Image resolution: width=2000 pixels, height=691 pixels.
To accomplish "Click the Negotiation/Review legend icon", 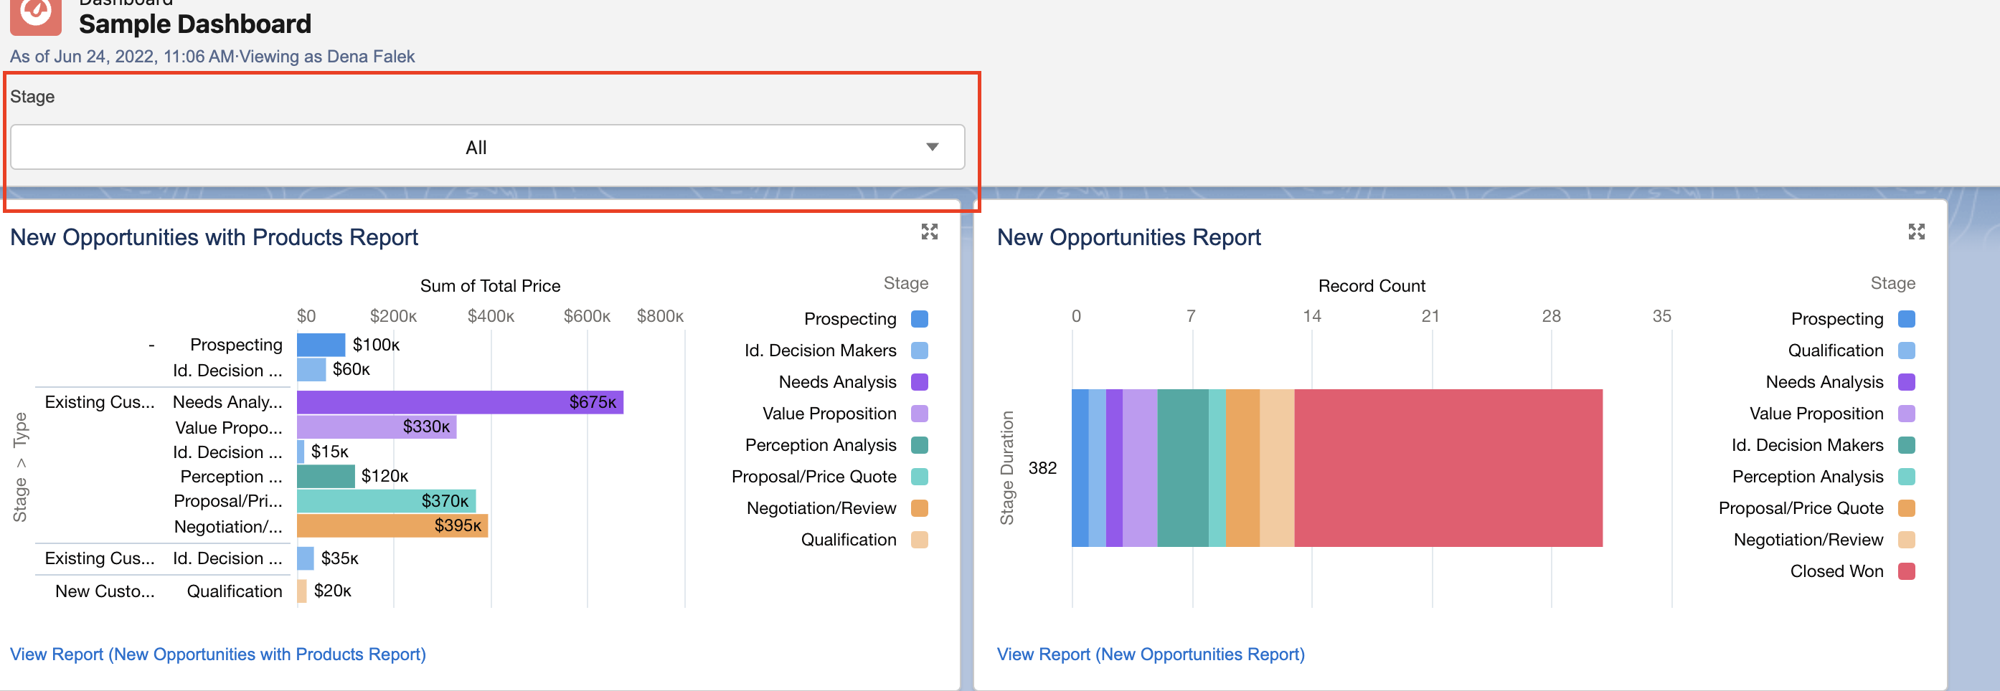I will (x=918, y=508).
